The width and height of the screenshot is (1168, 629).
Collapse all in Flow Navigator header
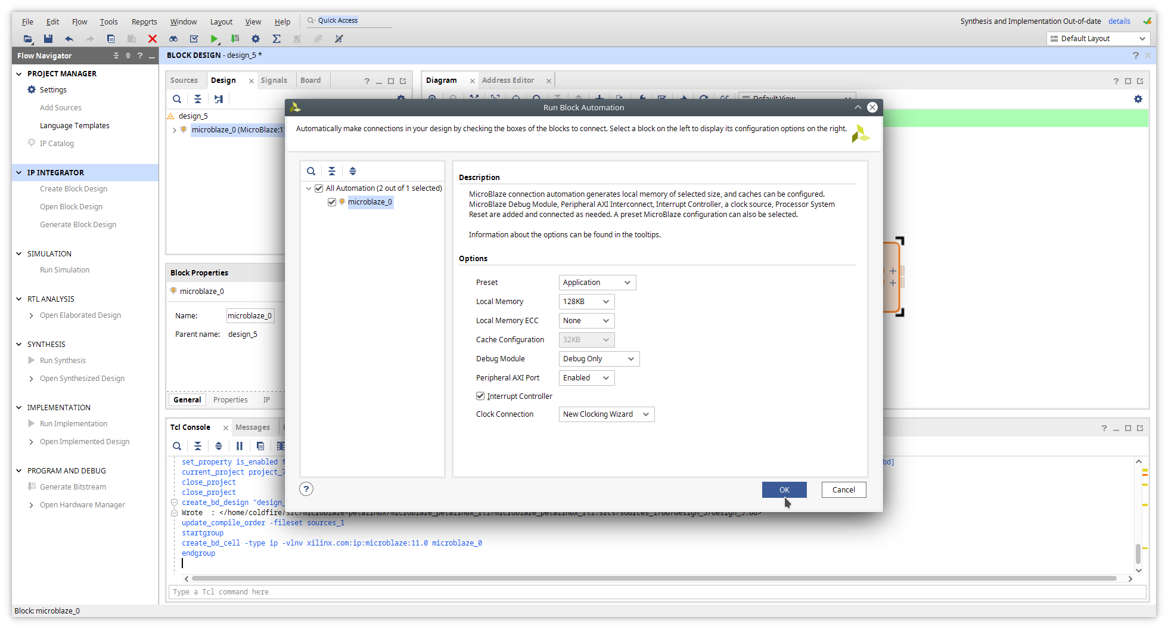tap(116, 55)
